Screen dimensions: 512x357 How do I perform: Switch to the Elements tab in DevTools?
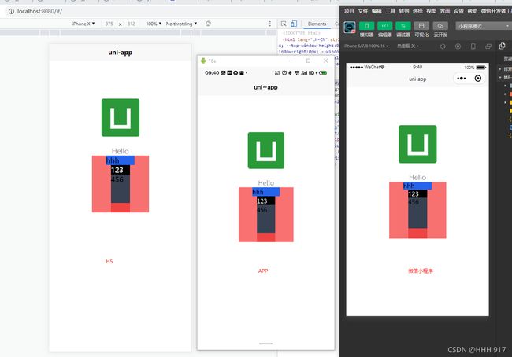click(x=317, y=24)
